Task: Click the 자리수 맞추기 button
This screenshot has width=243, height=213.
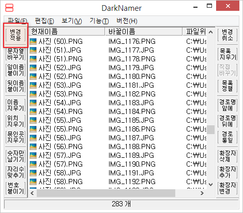Action: tap(16, 172)
